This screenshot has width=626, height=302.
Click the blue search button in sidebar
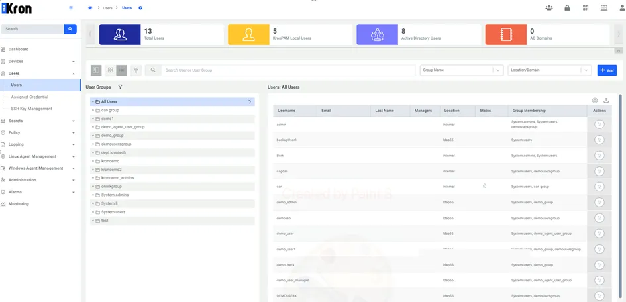point(70,29)
